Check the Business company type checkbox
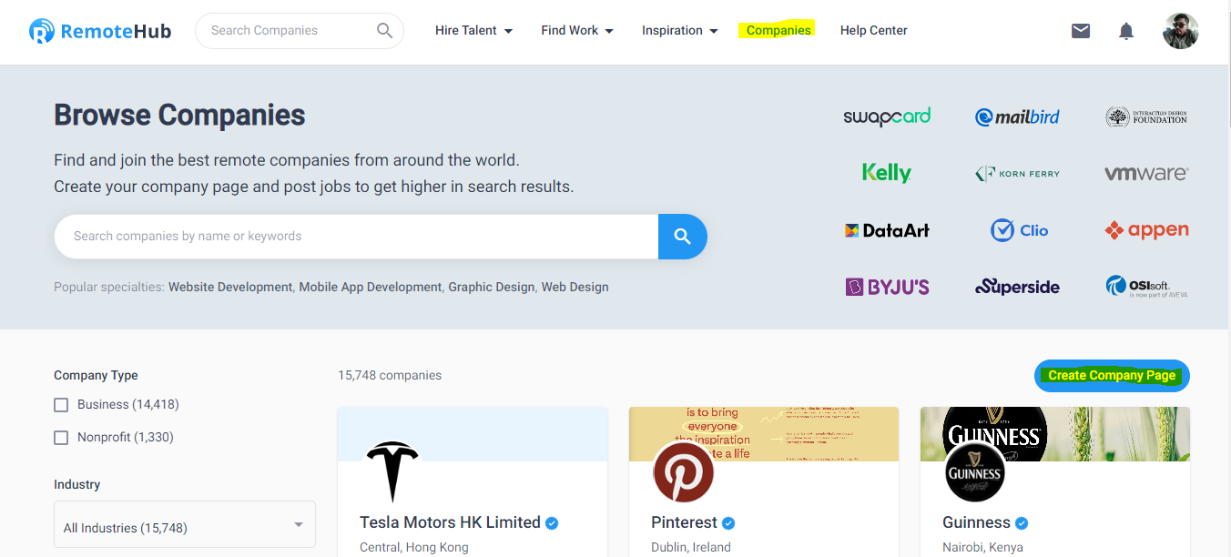 [x=61, y=405]
